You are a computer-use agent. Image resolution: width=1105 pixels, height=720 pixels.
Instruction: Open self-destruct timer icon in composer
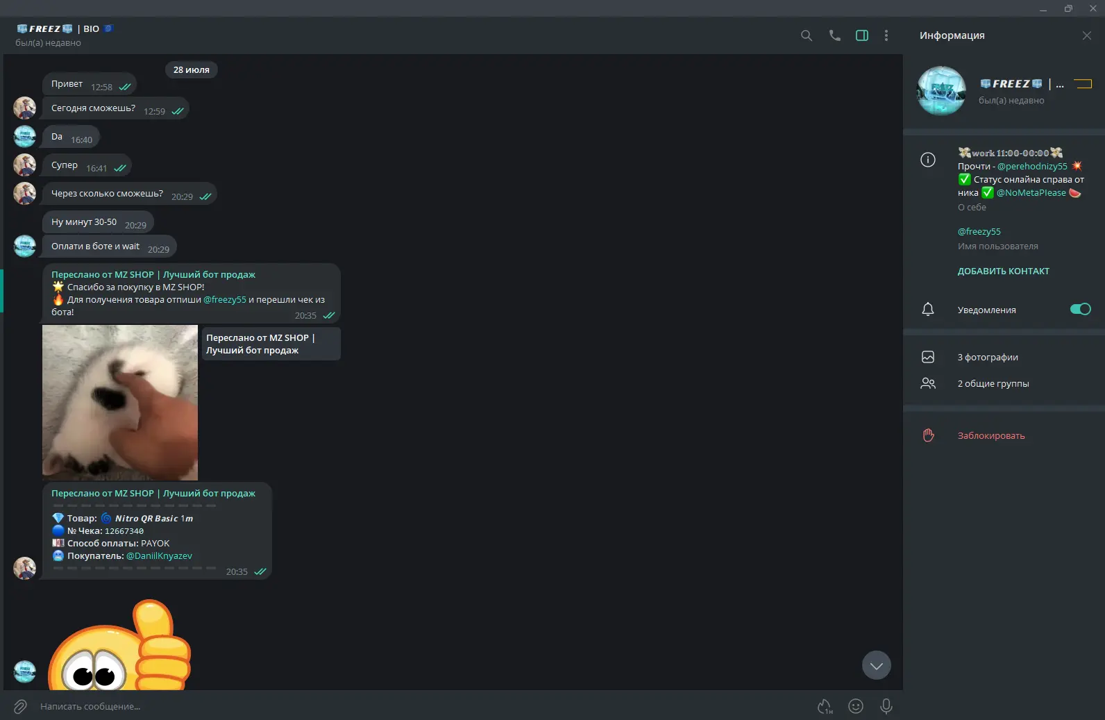click(825, 706)
